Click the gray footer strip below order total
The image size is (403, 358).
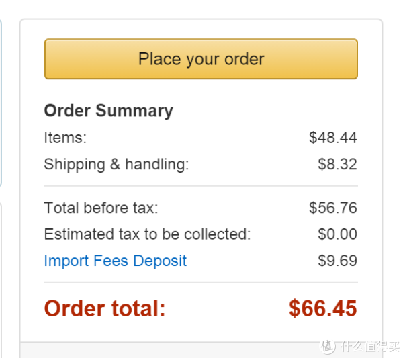[x=201, y=350]
